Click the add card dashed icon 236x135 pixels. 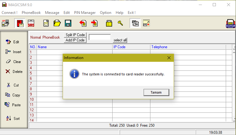[x=146, y=23]
